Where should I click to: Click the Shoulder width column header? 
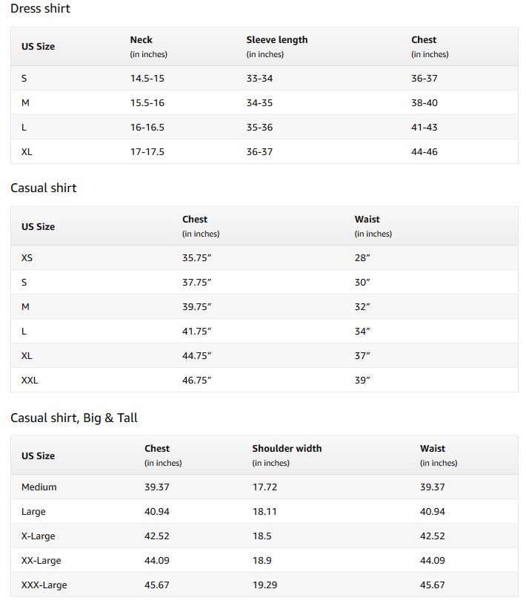coord(287,449)
